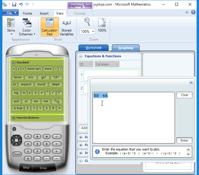Click the Clear button in popup

click(x=184, y=95)
